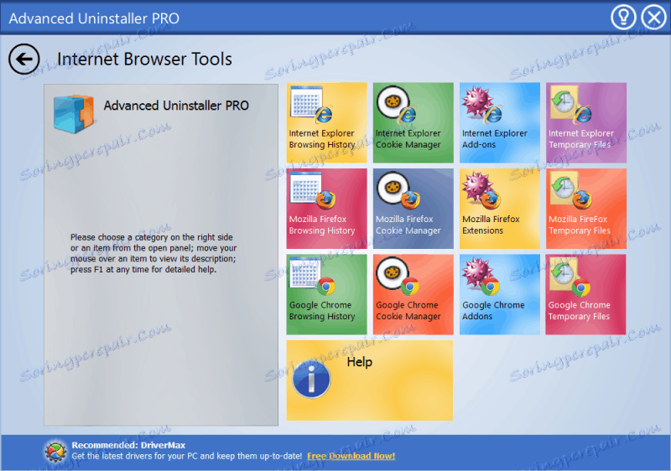The image size is (671, 471).
Task: Click the Free Download Now! link
Action: pyautogui.click(x=351, y=456)
